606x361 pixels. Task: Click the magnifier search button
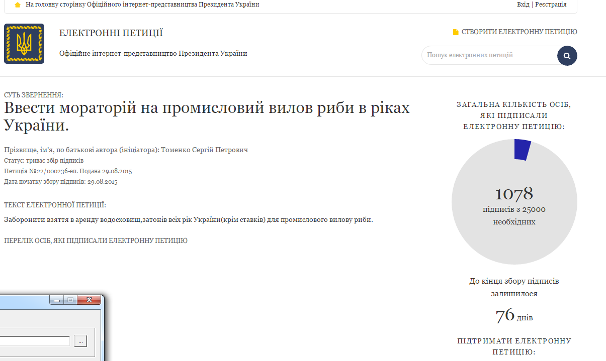[x=567, y=56]
